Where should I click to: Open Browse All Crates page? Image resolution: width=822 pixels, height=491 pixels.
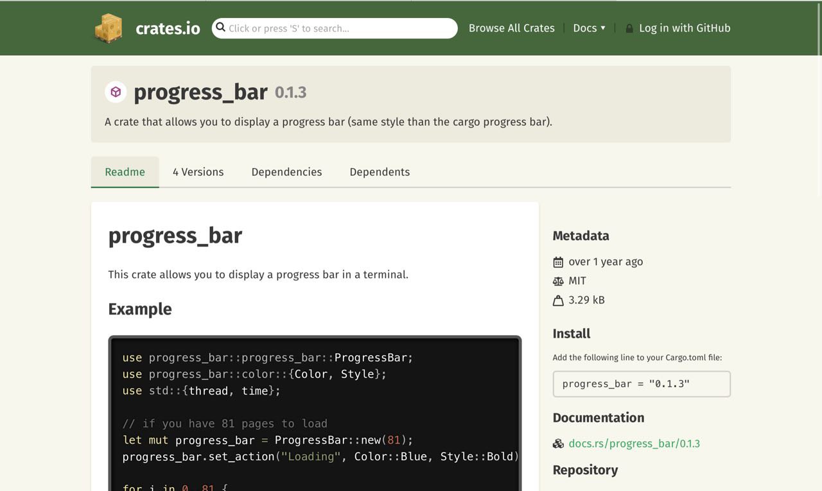click(x=512, y=28)
